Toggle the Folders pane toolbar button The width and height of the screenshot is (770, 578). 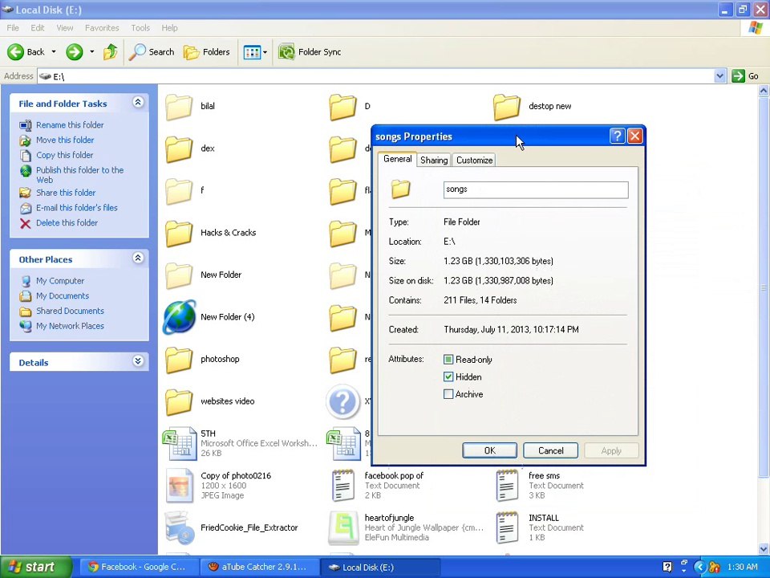point(207,51)
